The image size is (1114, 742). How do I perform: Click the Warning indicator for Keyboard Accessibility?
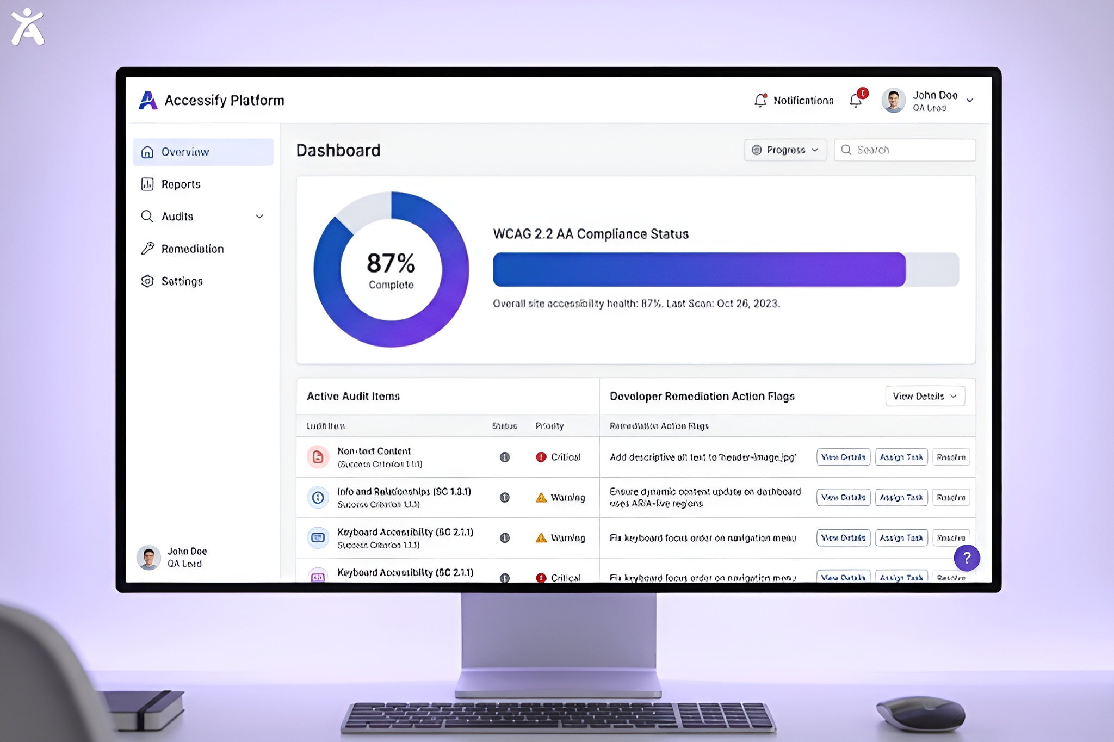pyautogui.click(x=541, y=537)
